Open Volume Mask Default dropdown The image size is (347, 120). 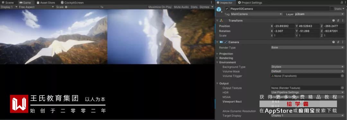click(307, 71)
